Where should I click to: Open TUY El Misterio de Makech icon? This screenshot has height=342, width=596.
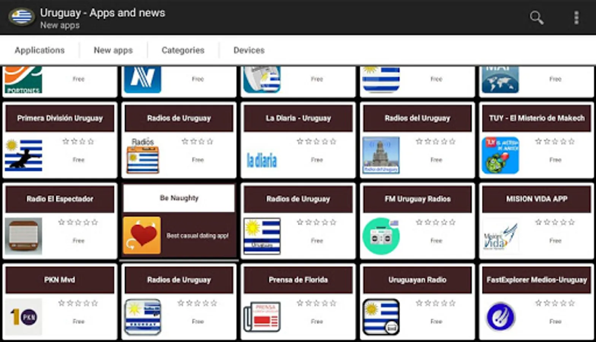(x=500, y=155)
